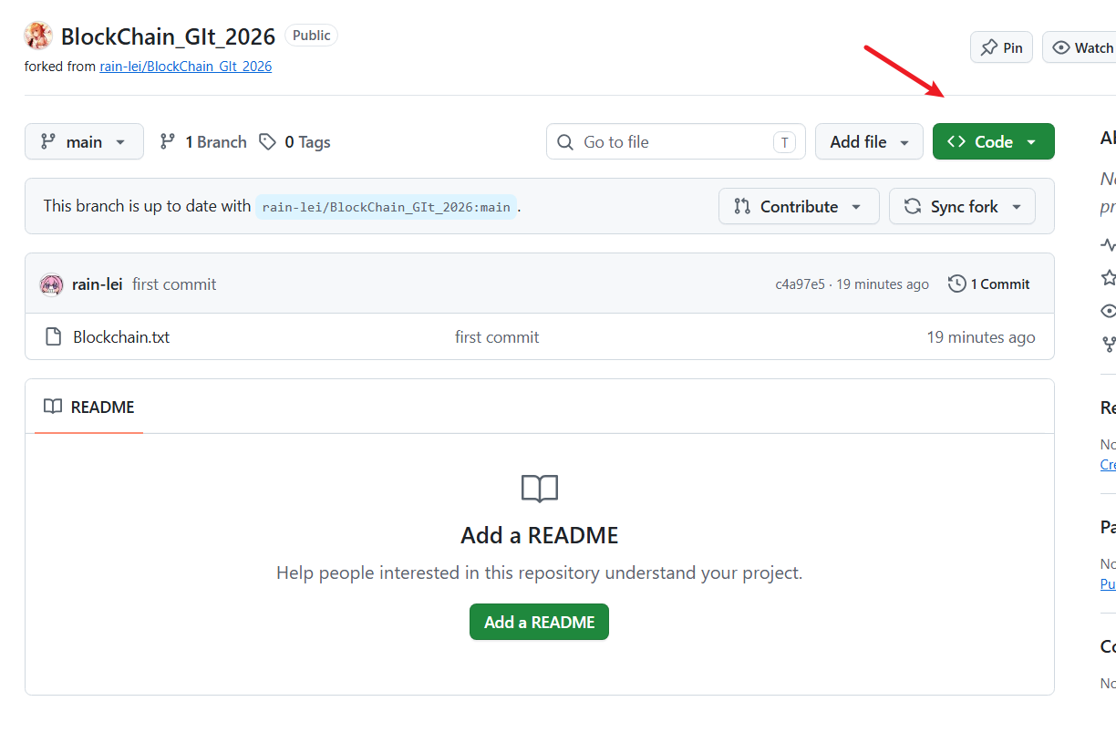Click the green Add a README button
This screenshot has width=1116, height=753.
539,622
